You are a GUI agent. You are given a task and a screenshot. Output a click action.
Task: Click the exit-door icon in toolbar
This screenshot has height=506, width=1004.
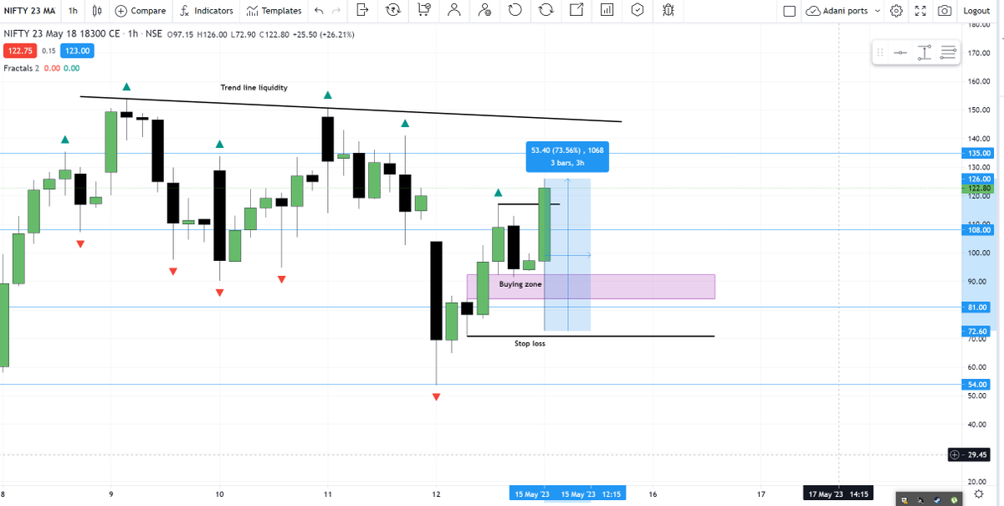tap(361, 11)
